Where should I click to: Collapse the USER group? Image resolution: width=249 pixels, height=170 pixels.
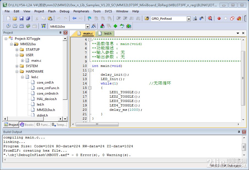[x=17, y=55]
